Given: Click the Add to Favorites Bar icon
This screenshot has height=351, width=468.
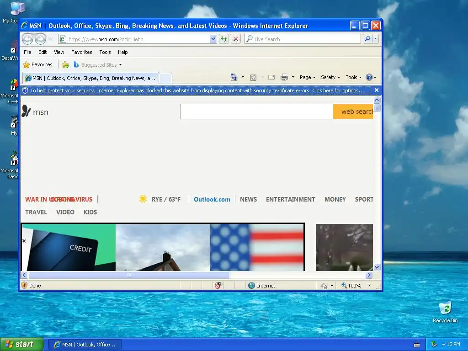Looking at the screenshot, I should pos(65,64).
